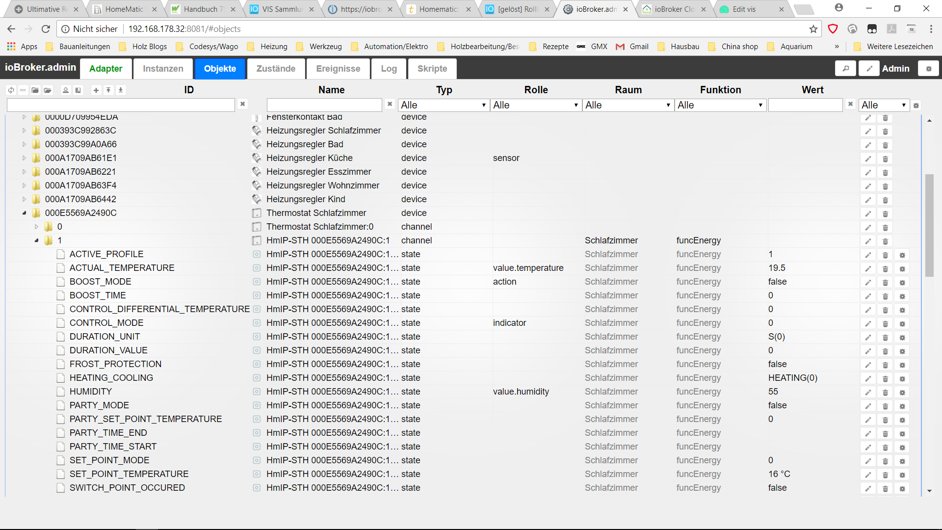Toggle list view mode button
The image size is (942, 530).
coord(23,90)
